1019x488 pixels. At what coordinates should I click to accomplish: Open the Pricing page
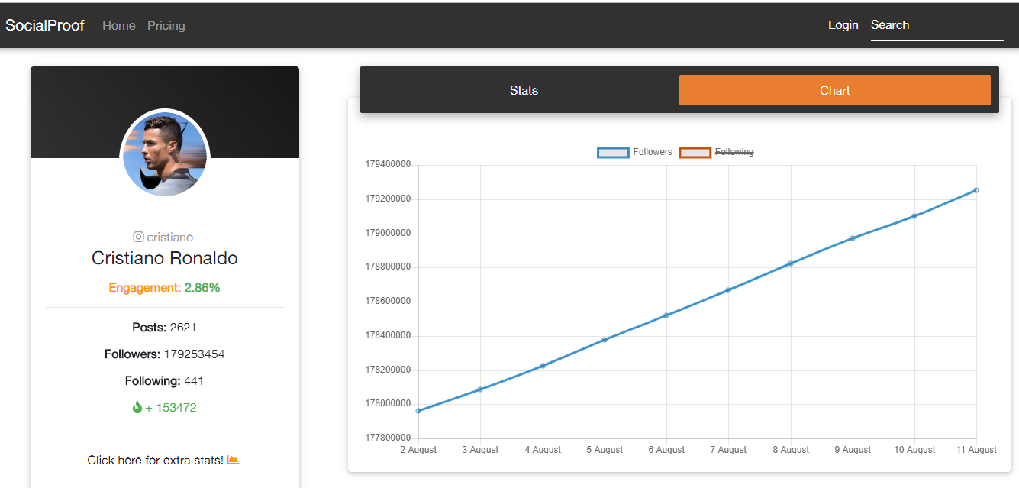tap(166, 25)
